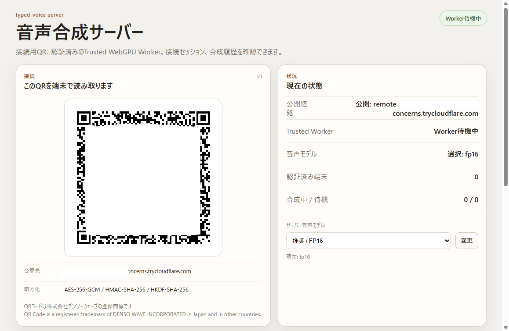Image resolution: width=509 pixels, height=331 pixels.
Task: Click the typed-voice-server label
Action: tap(40, 15)
